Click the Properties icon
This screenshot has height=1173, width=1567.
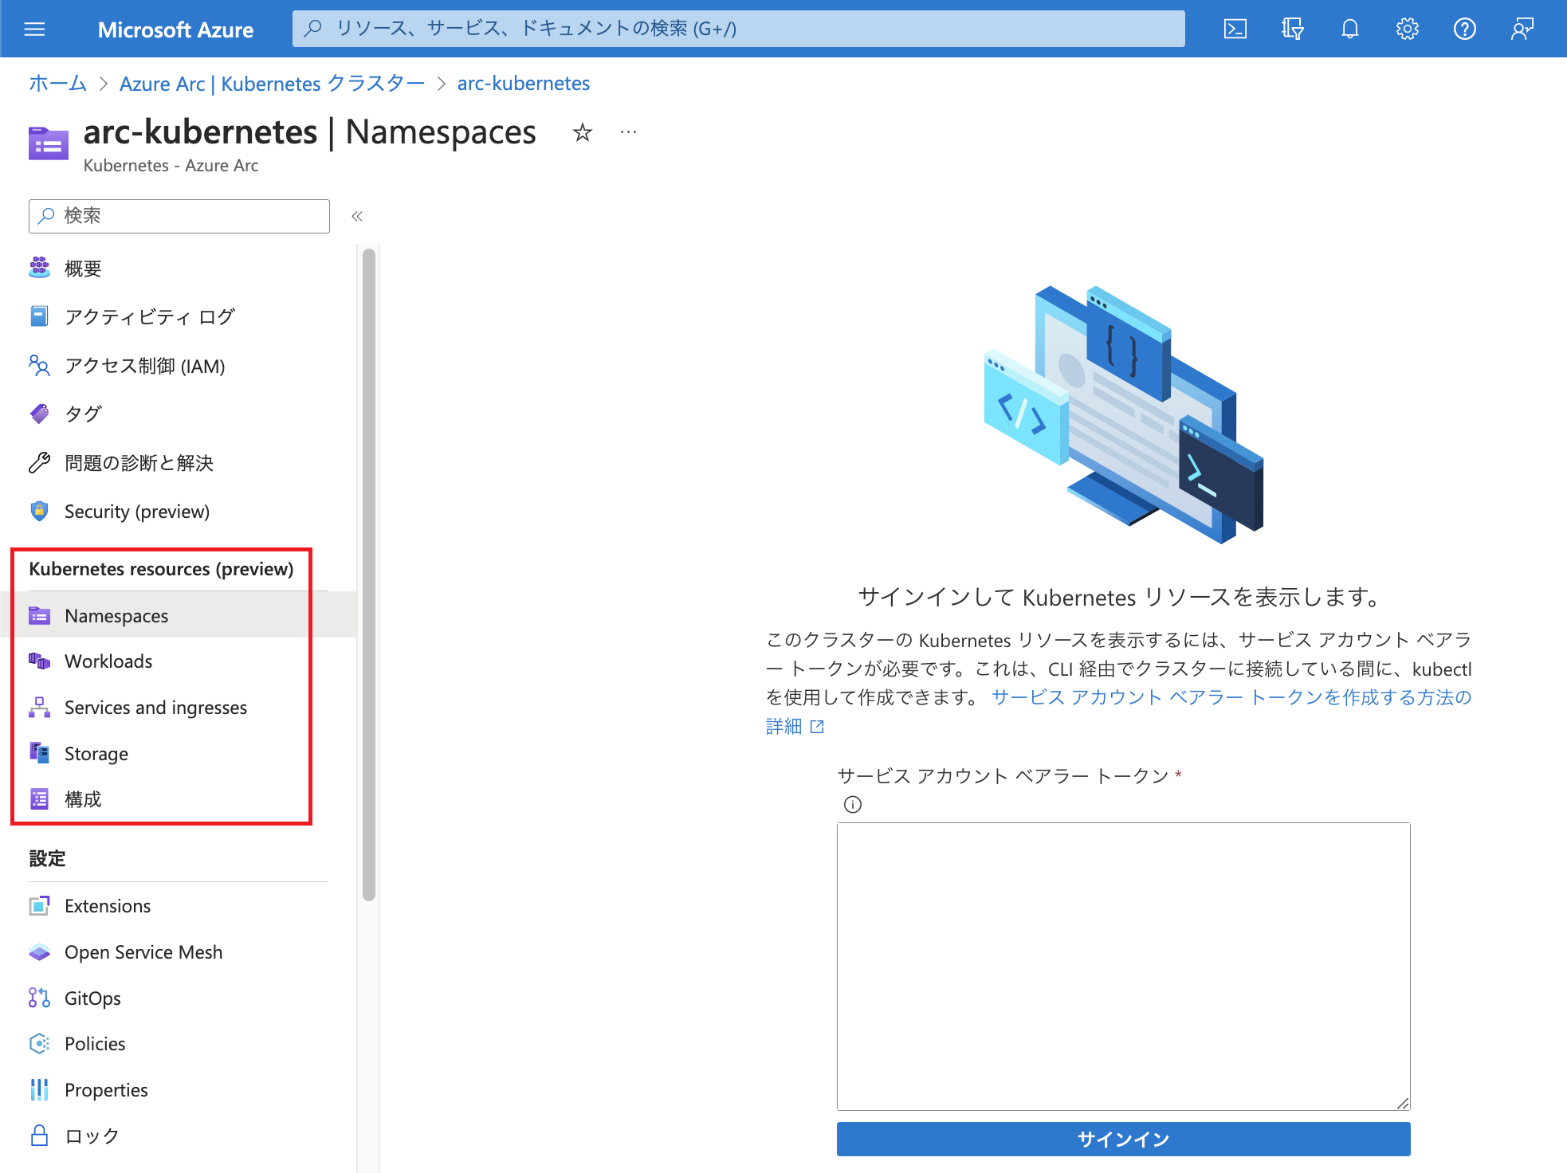[x=39, y=1089]
